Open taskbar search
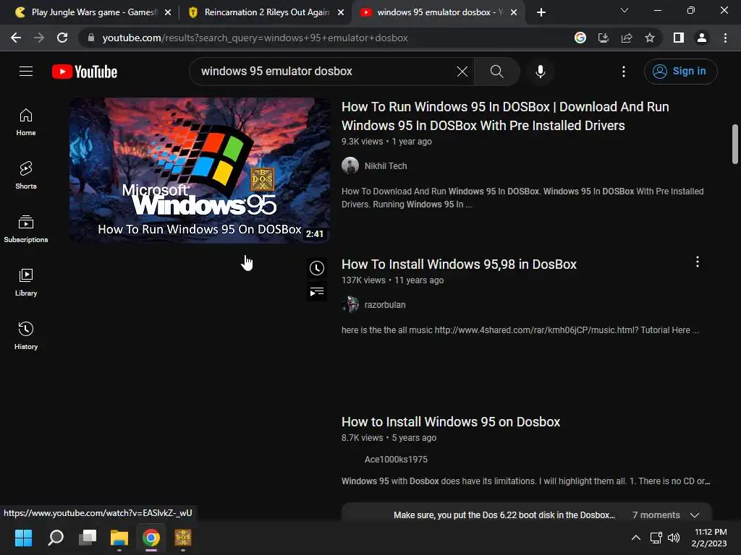This screenshot has height=555, width=741. (56, 537)
